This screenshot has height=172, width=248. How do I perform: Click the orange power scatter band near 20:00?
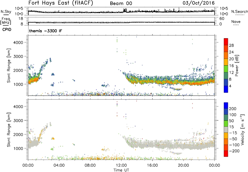[x=184, y=83]
